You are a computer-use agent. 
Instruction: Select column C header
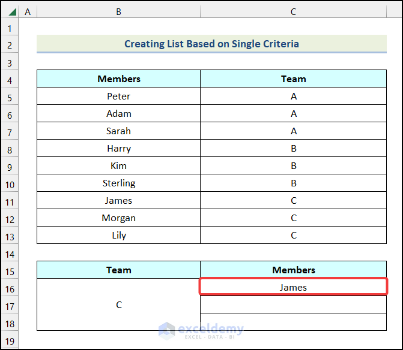293,11
